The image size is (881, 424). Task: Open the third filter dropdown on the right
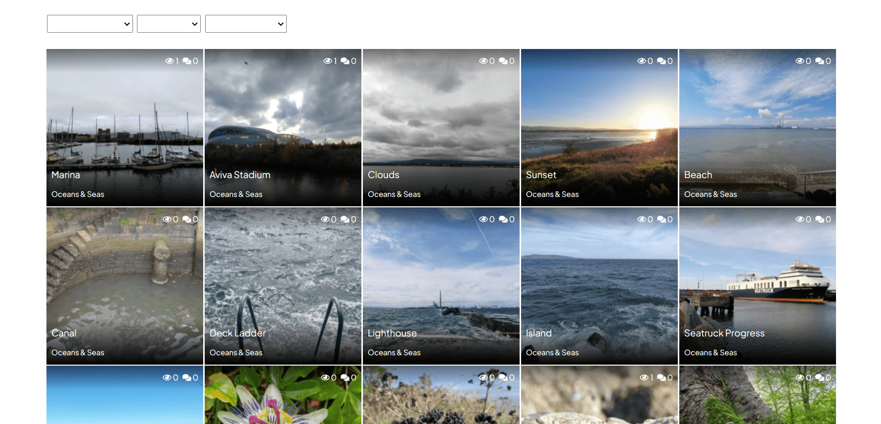click(246, 24)
